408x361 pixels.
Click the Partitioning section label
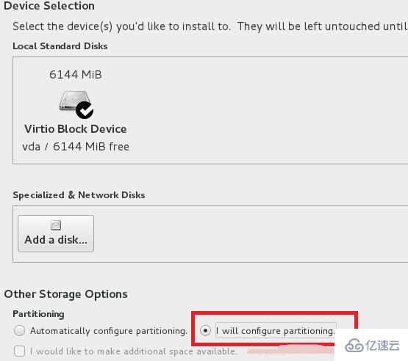click(x=38, y=314)
